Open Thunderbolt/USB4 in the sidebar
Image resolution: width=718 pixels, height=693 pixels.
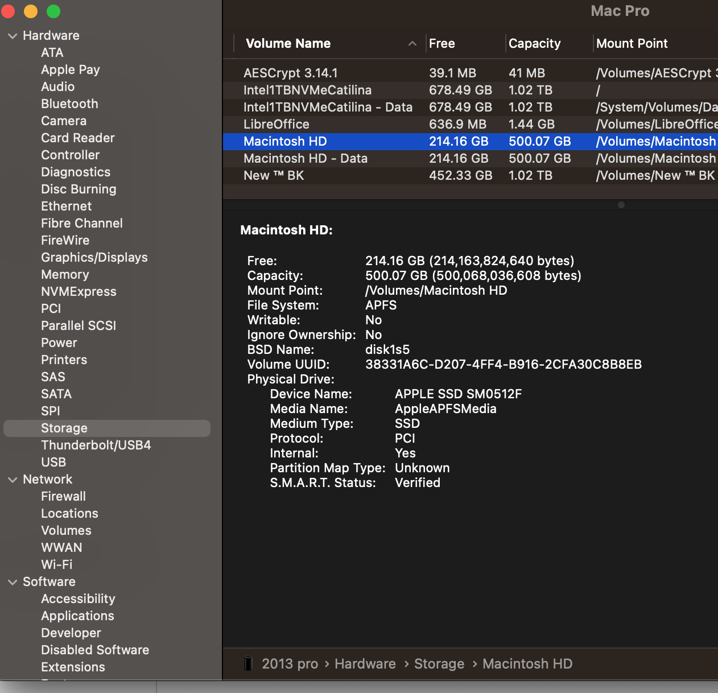pyautogui.click(x=96, y=445)
